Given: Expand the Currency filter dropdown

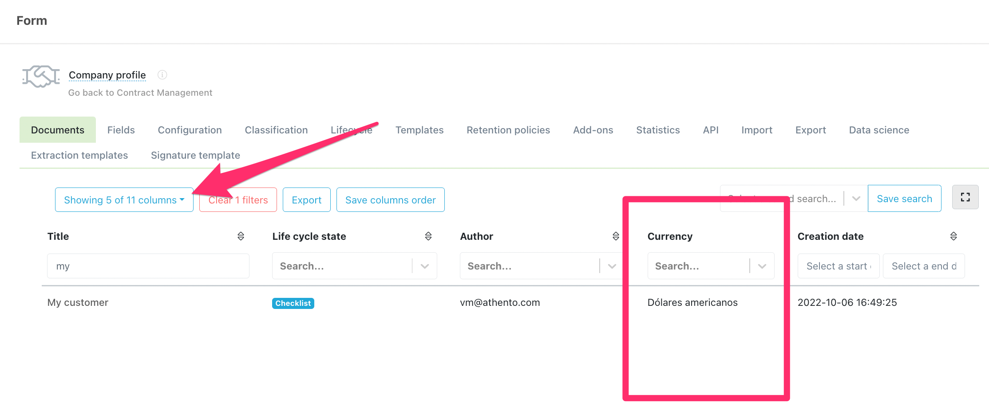Looking at the screenshot, I should tap(762, 266).
